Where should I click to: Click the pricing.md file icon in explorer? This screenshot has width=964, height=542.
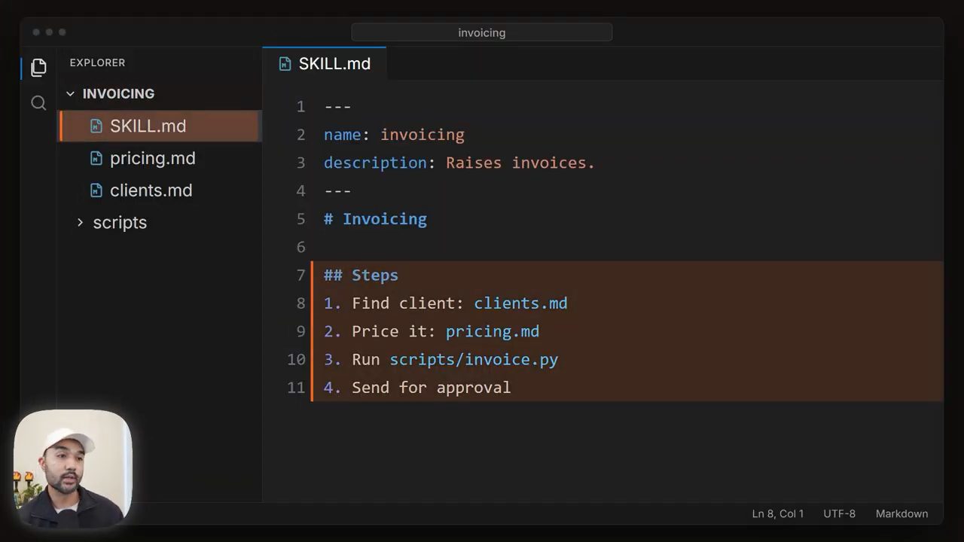[x=96, y=159]
